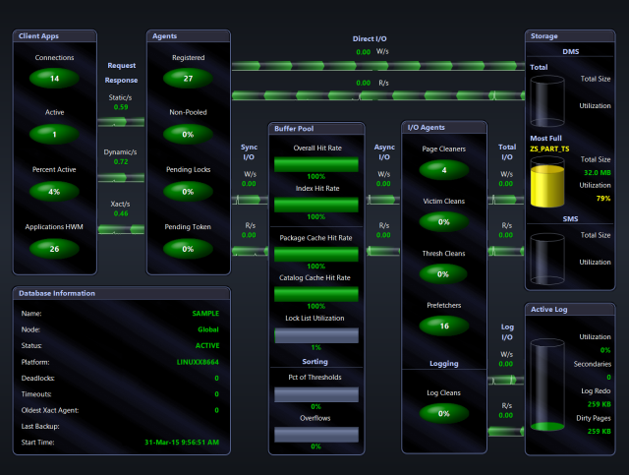Select the Package Cache Hit Rate bar
629x475 pixels.
316,255
